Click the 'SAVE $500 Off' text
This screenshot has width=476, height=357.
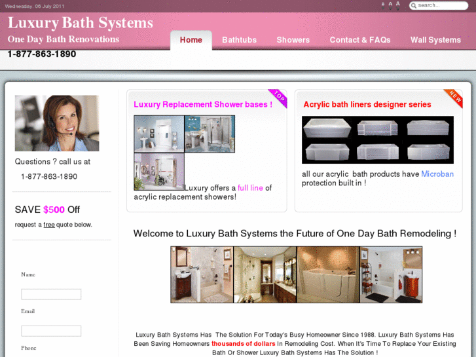(47, 210)
